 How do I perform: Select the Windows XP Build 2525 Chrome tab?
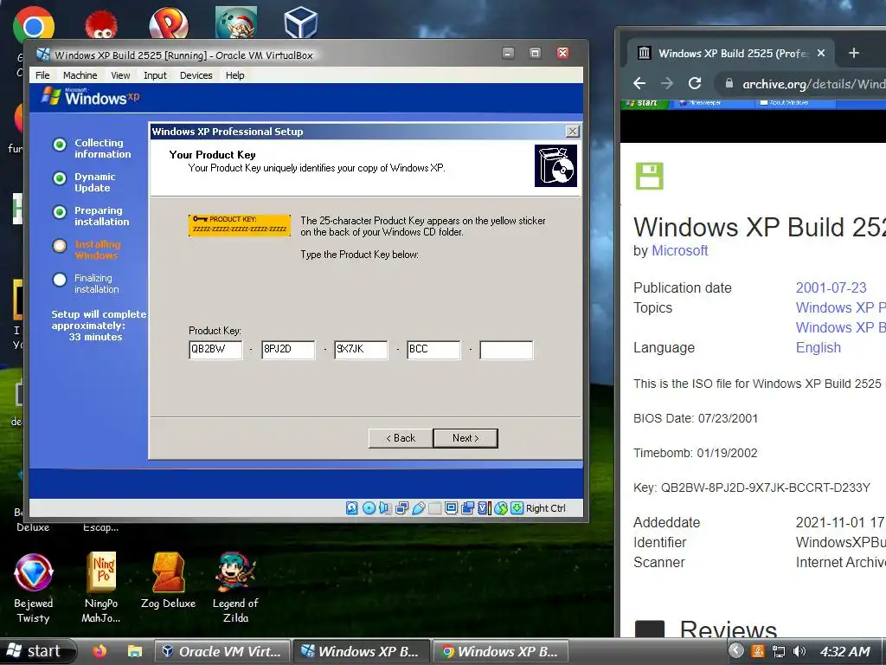[730, 53]
